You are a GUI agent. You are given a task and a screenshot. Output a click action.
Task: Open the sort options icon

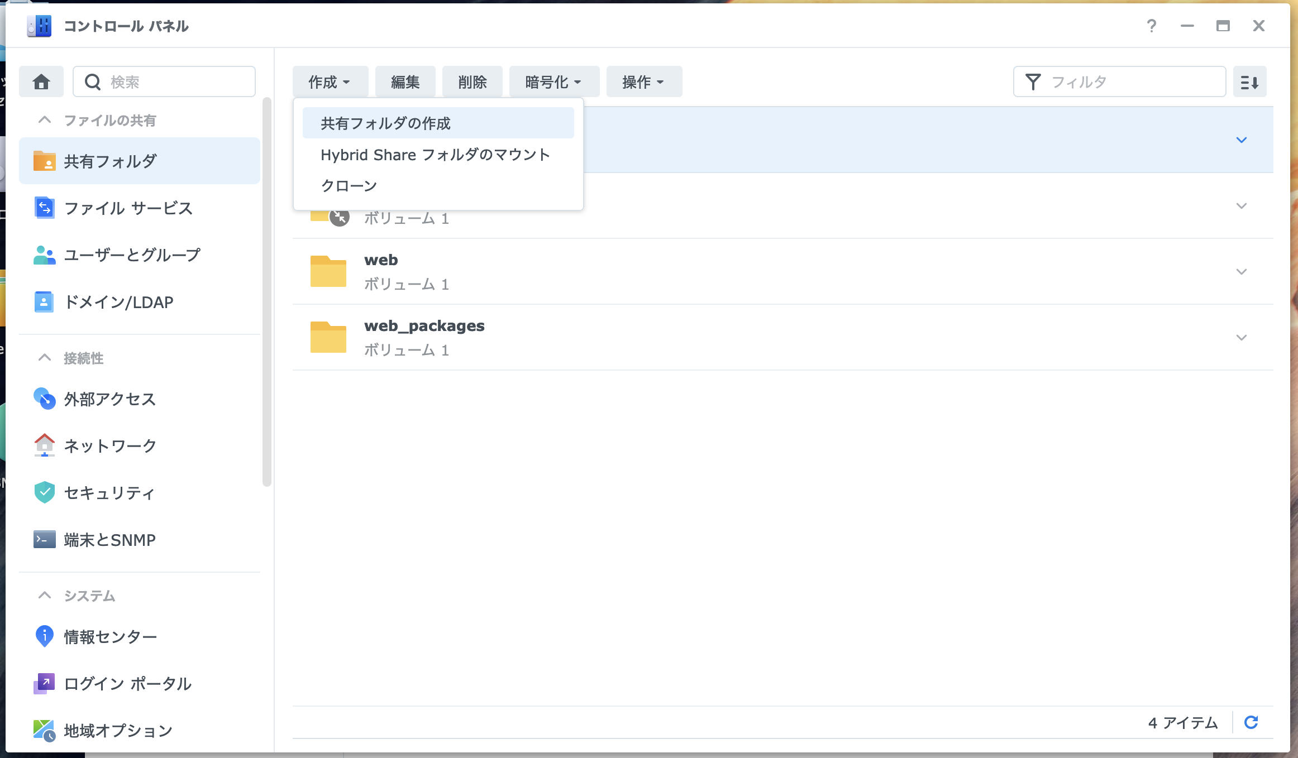tap(1251, 81)
